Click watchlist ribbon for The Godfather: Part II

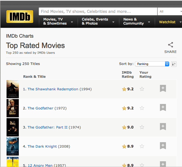coord(163,127)
